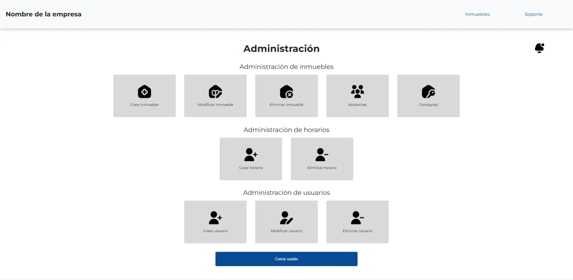Click the Consignas card label
The image size is (573, 280).
click(x=428, y=105)
